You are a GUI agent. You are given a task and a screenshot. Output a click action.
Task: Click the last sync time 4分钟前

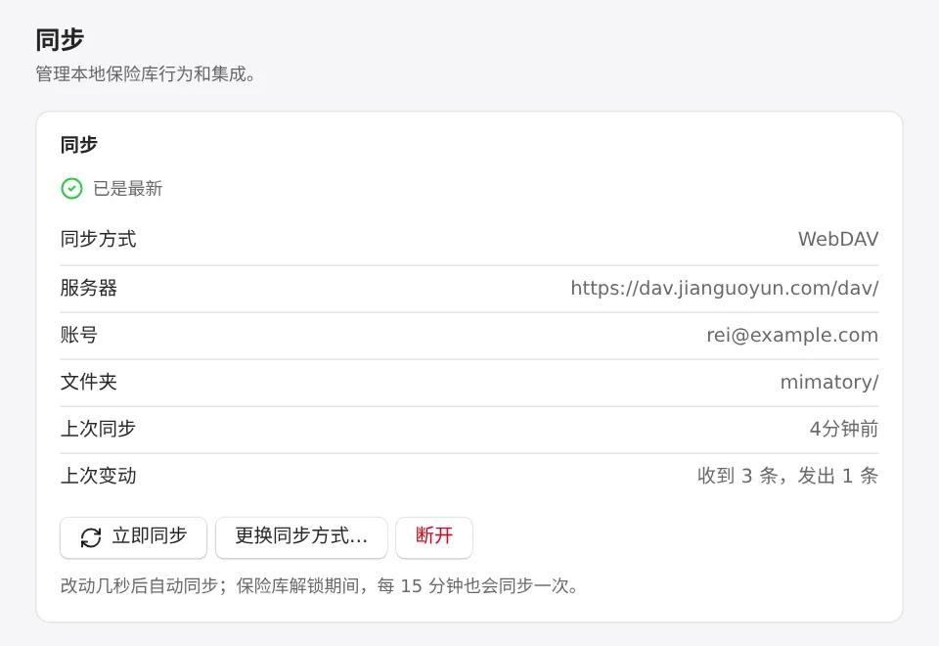(844, 429)
